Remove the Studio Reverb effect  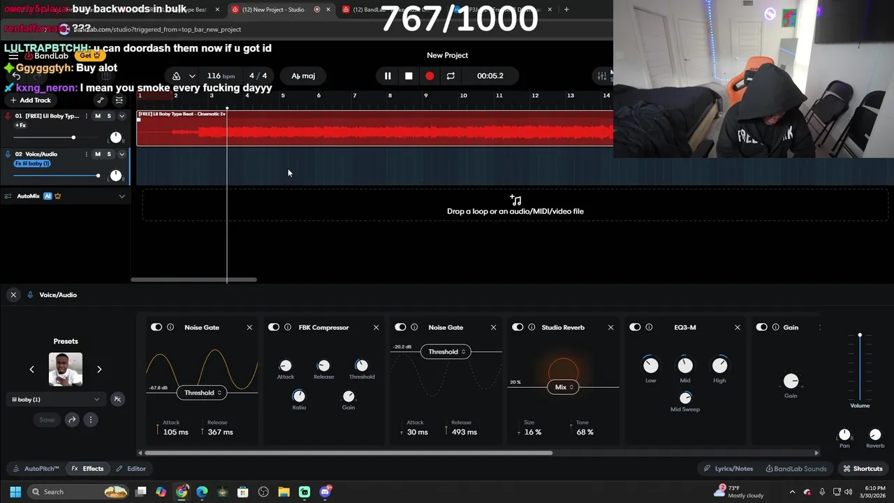coord(610,327)
